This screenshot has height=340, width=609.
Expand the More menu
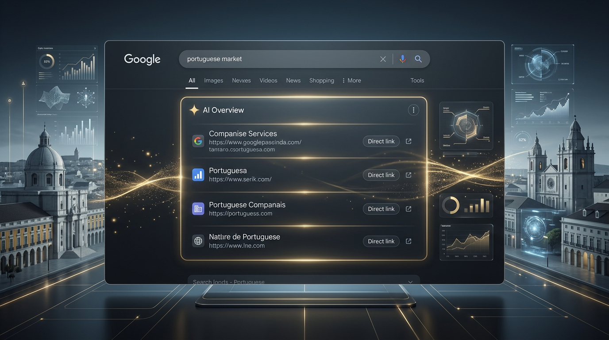pyautogui.click(x=352, y=81)
